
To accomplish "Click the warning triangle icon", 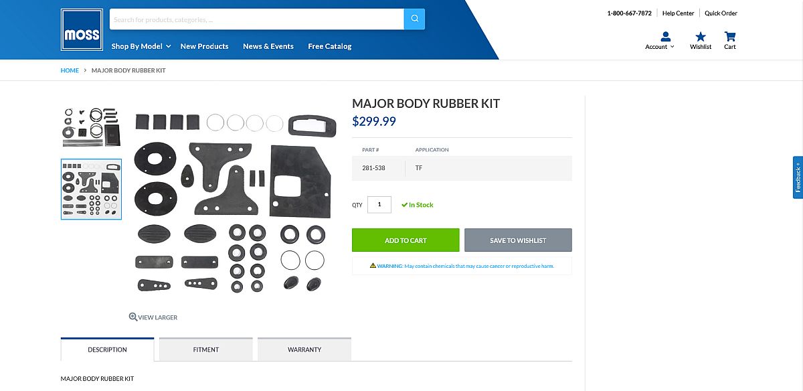I will [x=373, y=266].
